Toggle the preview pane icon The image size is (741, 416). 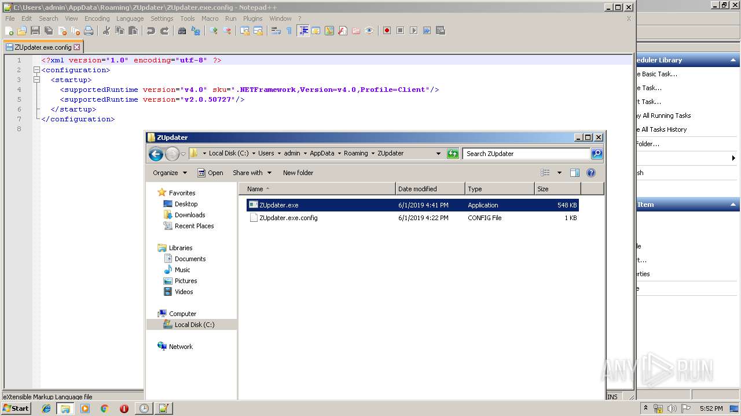[575, 173]
